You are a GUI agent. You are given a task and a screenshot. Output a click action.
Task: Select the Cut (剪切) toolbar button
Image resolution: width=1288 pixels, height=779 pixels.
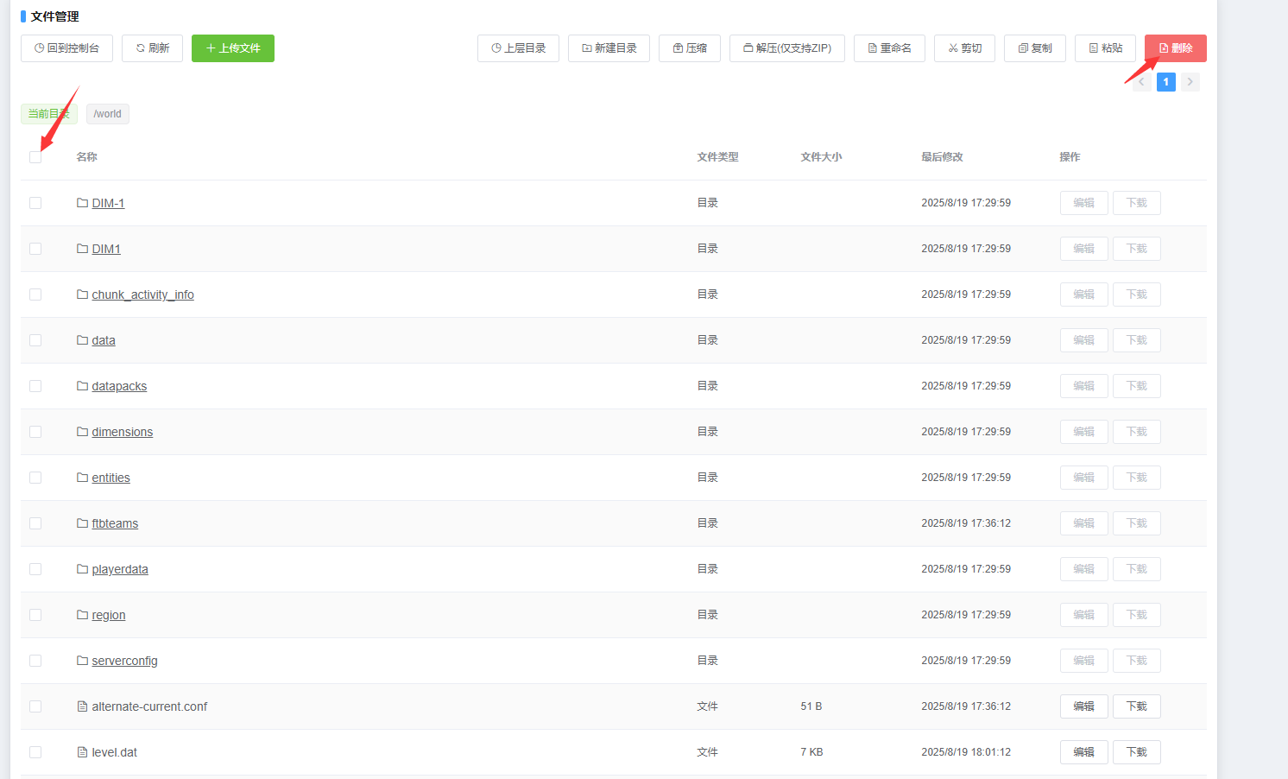[964, 48]
